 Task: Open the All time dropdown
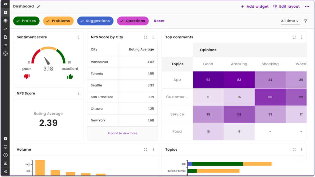(x=289, y=21)
